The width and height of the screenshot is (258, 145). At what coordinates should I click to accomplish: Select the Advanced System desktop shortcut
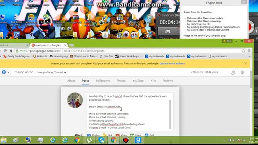tap(31, 21)
